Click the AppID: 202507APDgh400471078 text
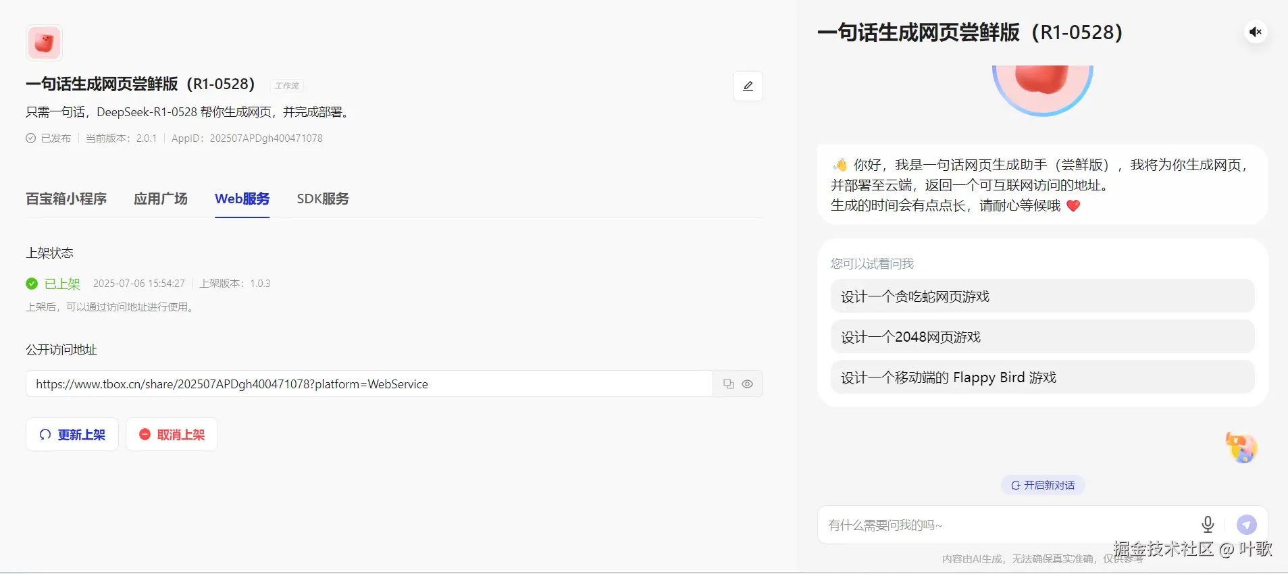This screenshot has width=1288, height=574. tap(247, 138)
